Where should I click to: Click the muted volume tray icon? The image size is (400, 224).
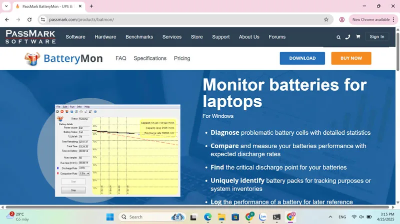tap(361, 217)
